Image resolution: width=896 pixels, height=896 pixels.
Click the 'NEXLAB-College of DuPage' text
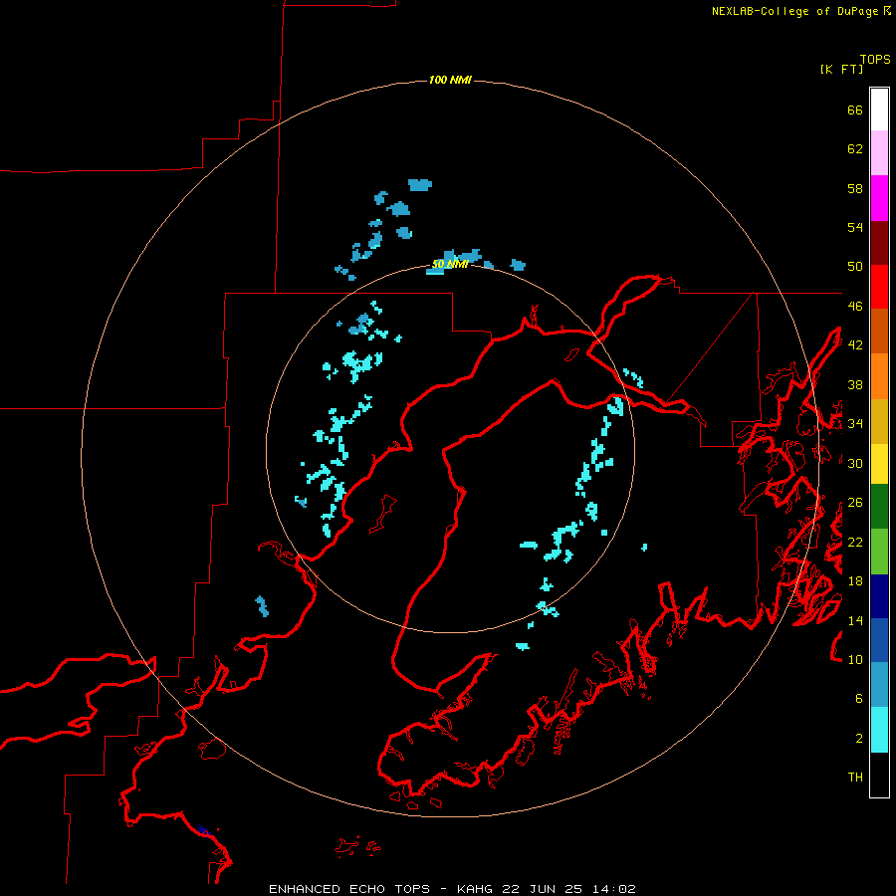click(794, 11)
